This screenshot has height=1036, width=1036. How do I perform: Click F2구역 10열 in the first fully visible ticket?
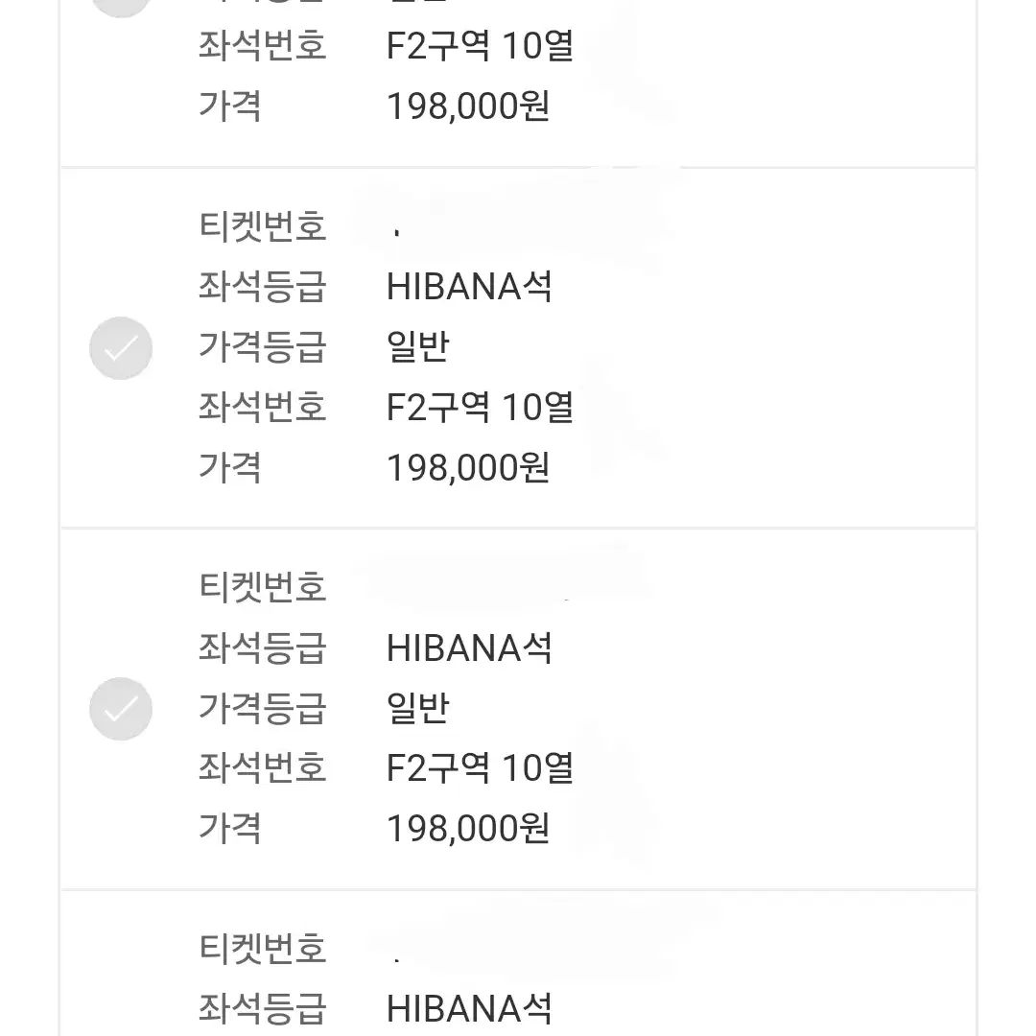point(480,407)
